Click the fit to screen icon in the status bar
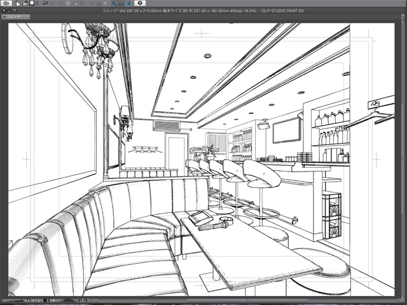 click(x=45, y=301)
